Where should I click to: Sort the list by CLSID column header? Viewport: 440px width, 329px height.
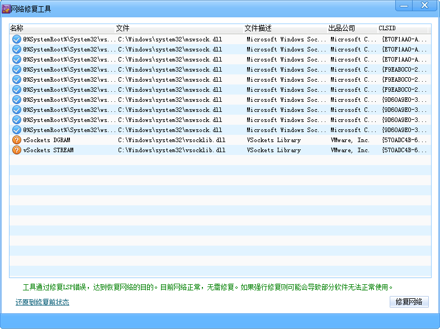pos(386,28)
